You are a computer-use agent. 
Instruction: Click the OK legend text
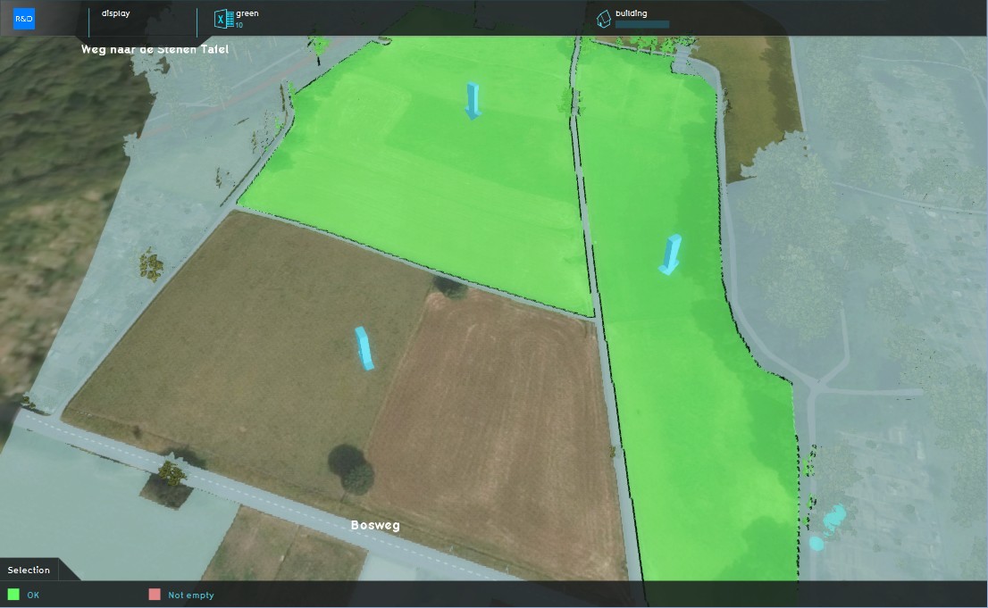[33, 596]
